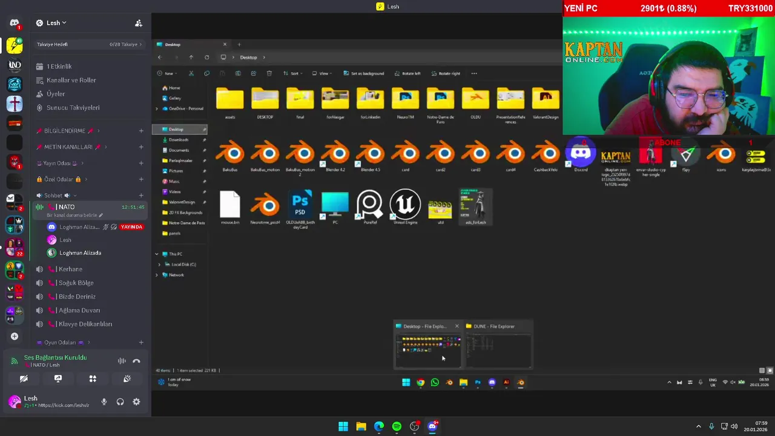The width and height of the screenshot is (775, 436).
Task: Expand the Özel Odalar category
Action: (62, 179)
